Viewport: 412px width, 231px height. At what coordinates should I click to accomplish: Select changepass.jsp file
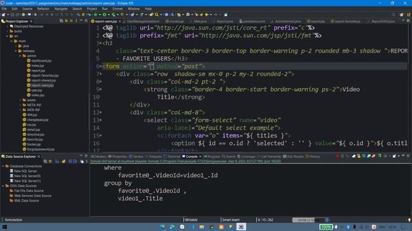[x=35, y=120]
